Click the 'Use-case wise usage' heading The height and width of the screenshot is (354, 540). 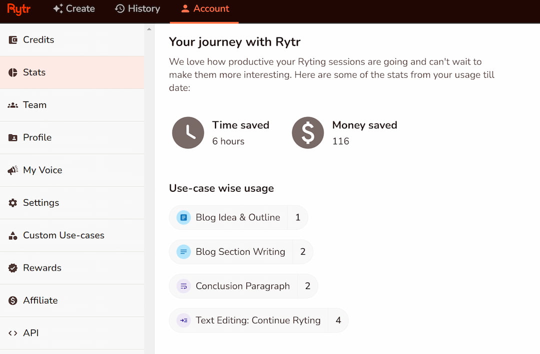coord(221,189)
